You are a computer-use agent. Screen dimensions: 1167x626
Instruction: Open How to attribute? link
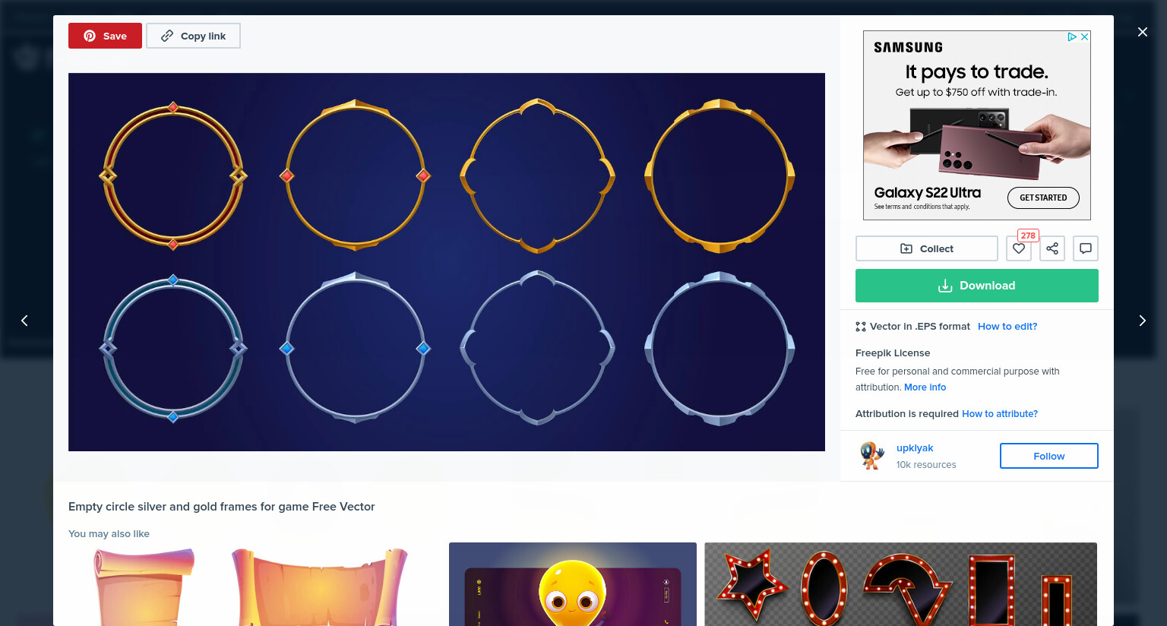tap(1000, 413)
